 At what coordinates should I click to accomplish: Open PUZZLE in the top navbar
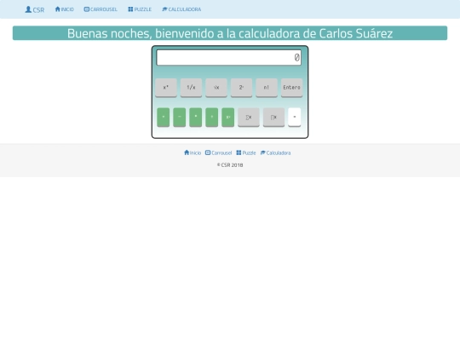click(x=140, y=9)
